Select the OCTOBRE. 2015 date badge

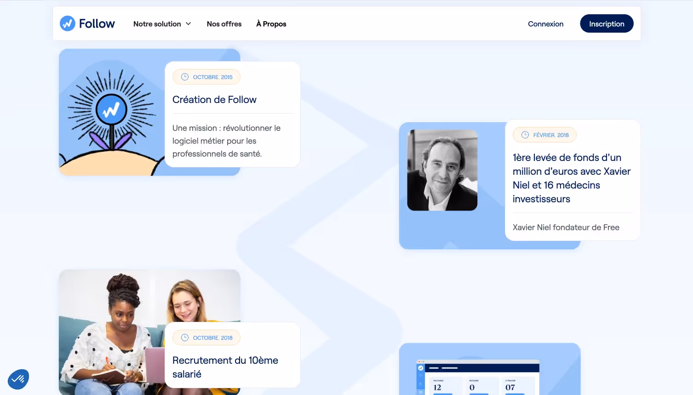click(206, 77)
